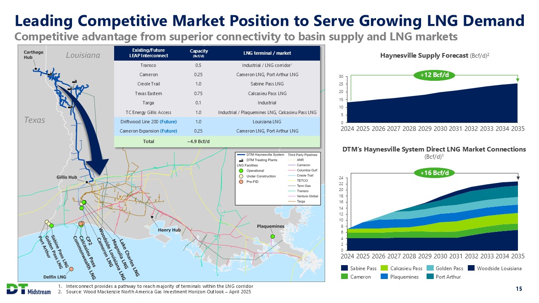Click the Plaquemines green facility dot
This screenshot has height=303, width=539.
click(272, 237)
